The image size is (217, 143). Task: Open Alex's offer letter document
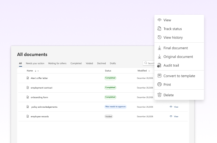click(x=39, y=78)
